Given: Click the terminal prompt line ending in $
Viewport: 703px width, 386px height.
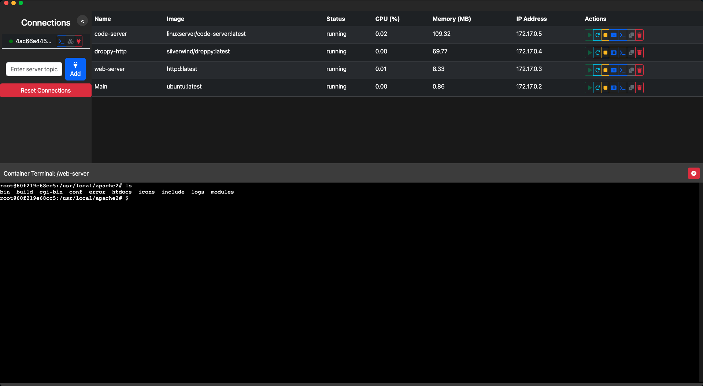Looking at the screenshot, I should [x=64, y=198].
